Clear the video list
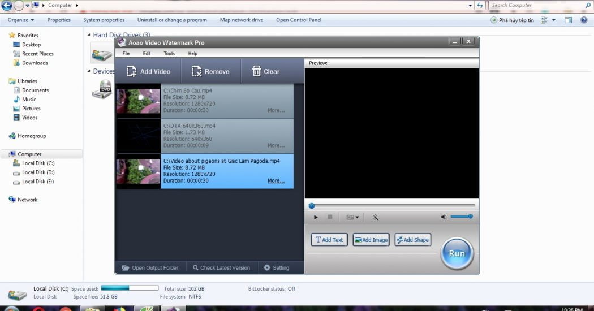Image resolution: width=594 pixels, height=311 pixels. tap(265, 71)
